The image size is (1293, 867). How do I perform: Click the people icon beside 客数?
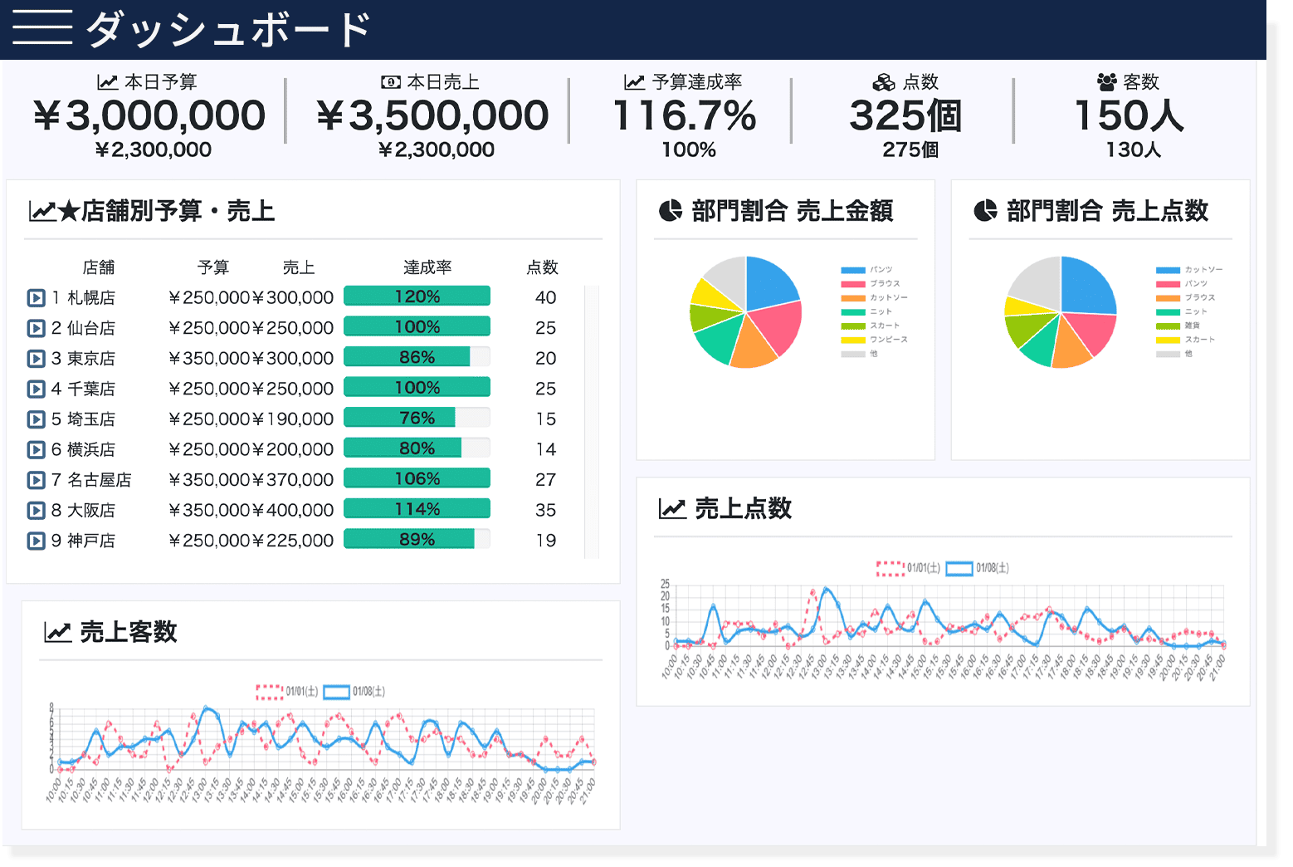[1106, 82]
